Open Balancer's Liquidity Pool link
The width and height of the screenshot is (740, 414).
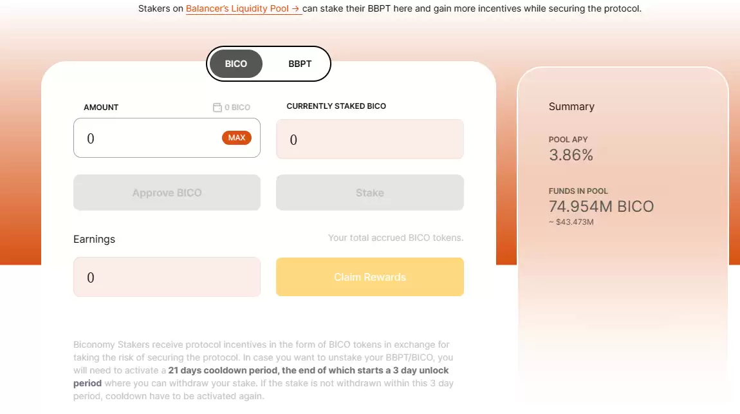244,9
